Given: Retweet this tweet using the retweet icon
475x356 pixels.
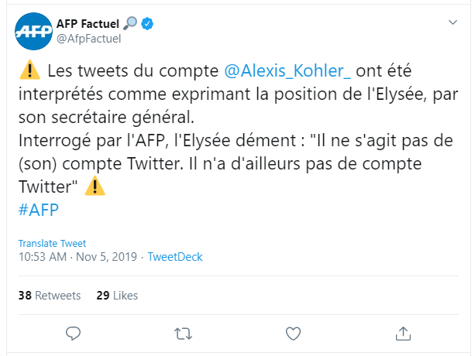Looking at the screenshot, I should point(184,334).
